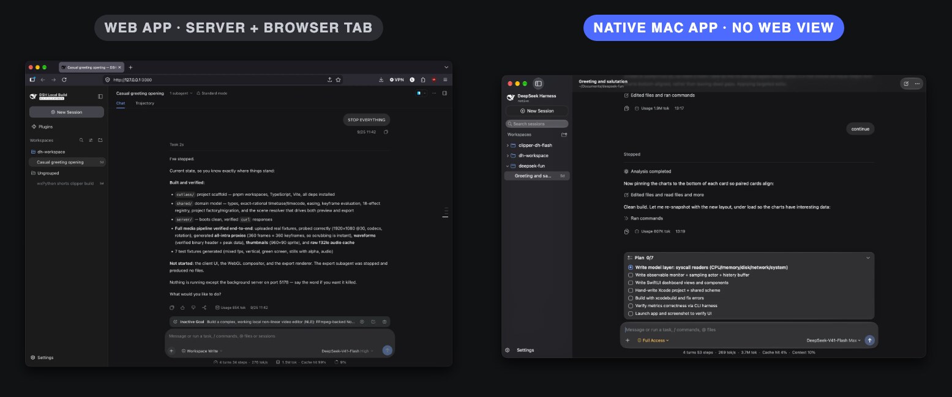Edit the Inactive Goal

(x=373, y=321)
